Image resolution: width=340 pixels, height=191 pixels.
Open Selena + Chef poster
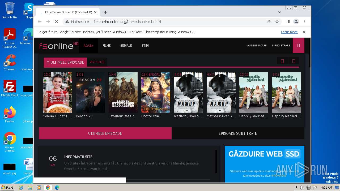58,92
